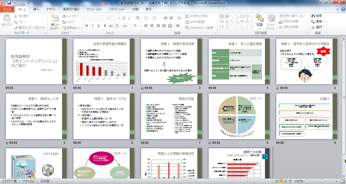Viewport: 346px width, 184px height.
Task: Start Slide Show from status bar icon
Action: click(x=290, y=181)
